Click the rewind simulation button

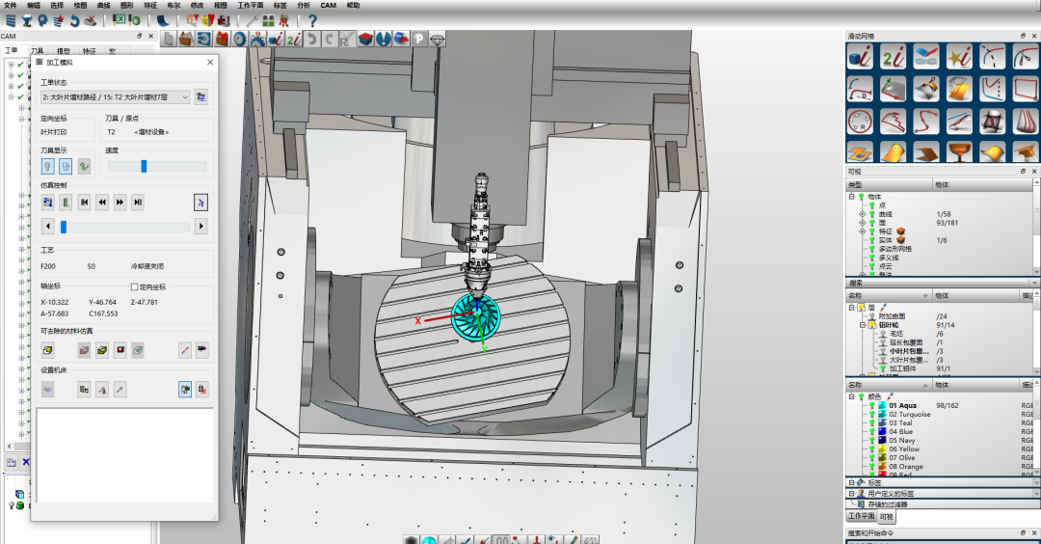(x=102, y=202)
